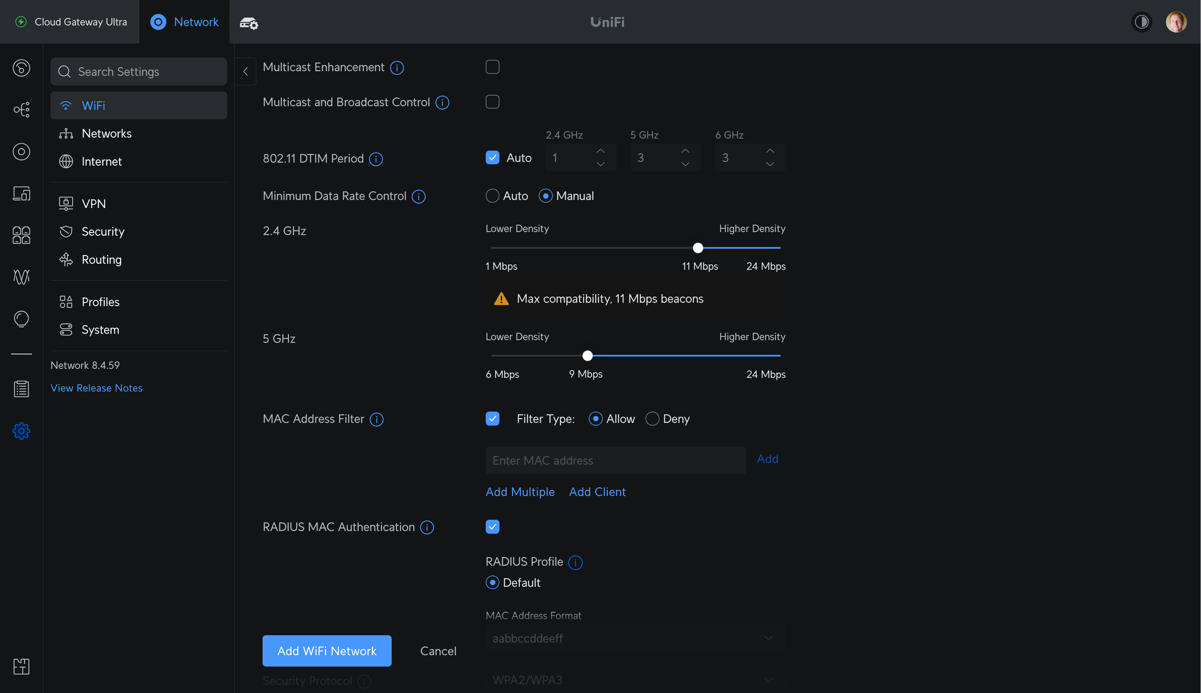Click the settings gear in left rail
The height and width of the screenshot is (693, 1201).
(x=21, y=431)
